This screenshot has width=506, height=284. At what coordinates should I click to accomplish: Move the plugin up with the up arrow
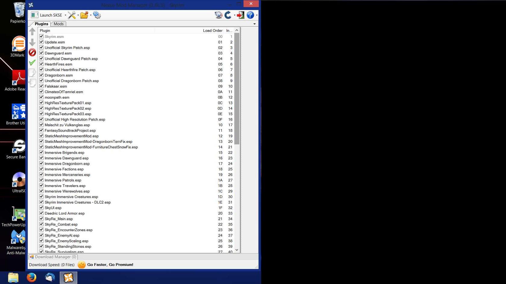tap(32, 32)
